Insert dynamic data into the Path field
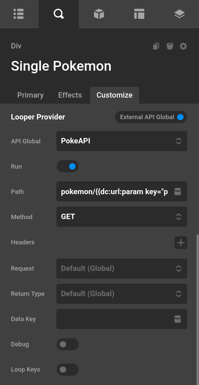The image size is (199, 385). 178,191
